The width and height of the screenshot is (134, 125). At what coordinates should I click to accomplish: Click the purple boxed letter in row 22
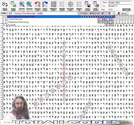81,117
